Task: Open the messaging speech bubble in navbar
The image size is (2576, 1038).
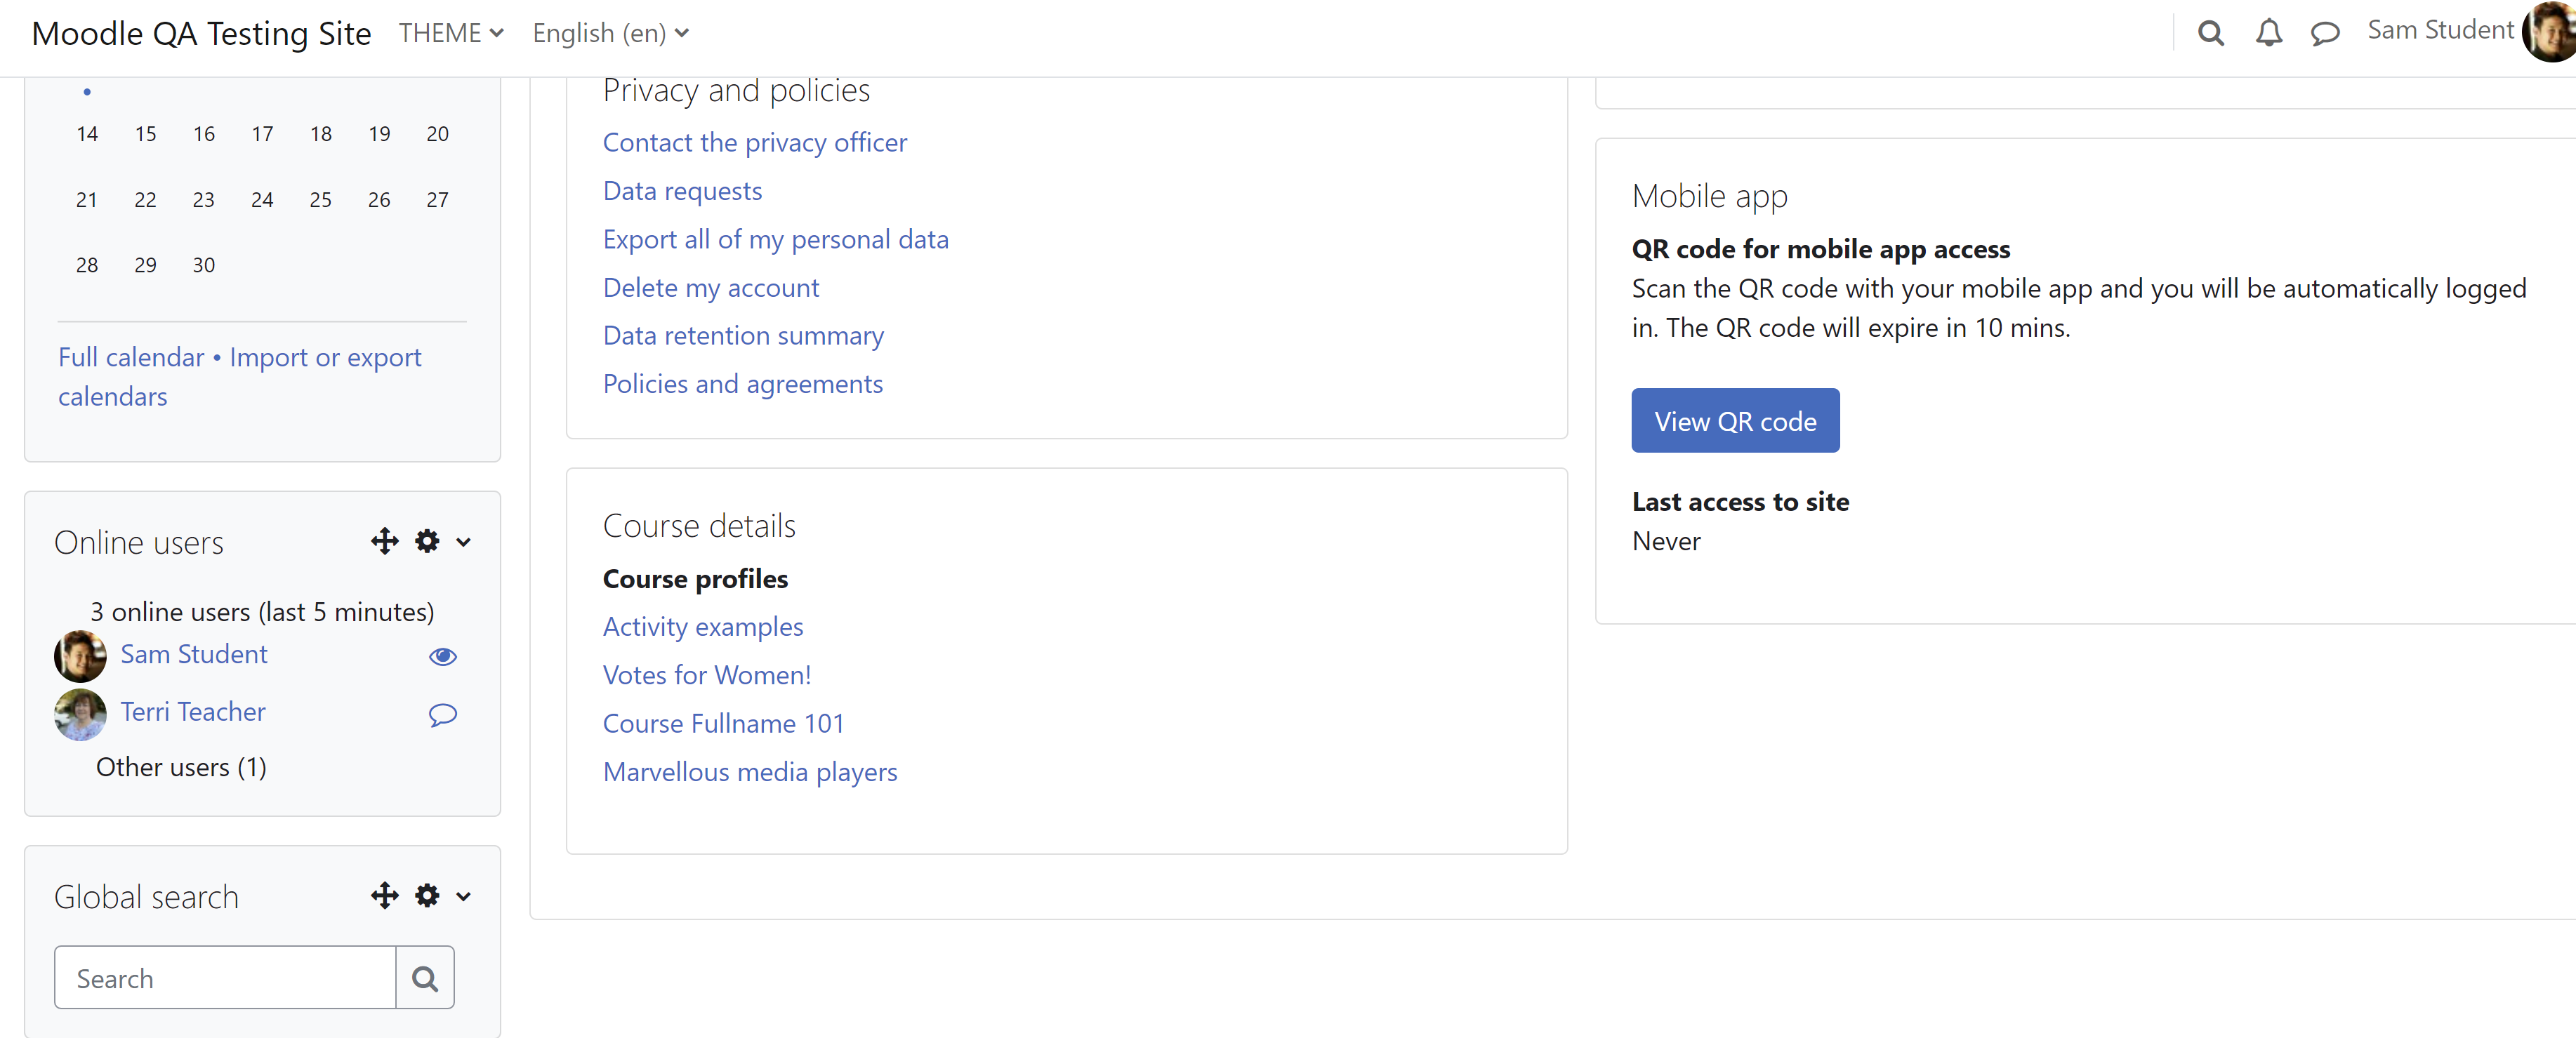Action: click(2325, 34)
